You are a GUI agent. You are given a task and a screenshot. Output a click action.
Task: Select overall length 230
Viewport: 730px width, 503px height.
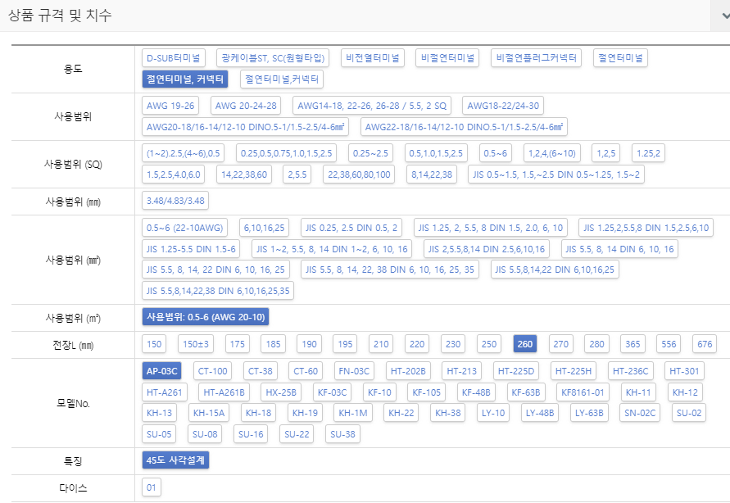pos(453,344)
